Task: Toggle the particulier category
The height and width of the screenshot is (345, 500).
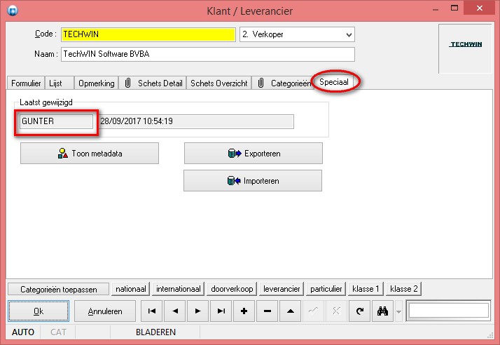Action: 326,289
